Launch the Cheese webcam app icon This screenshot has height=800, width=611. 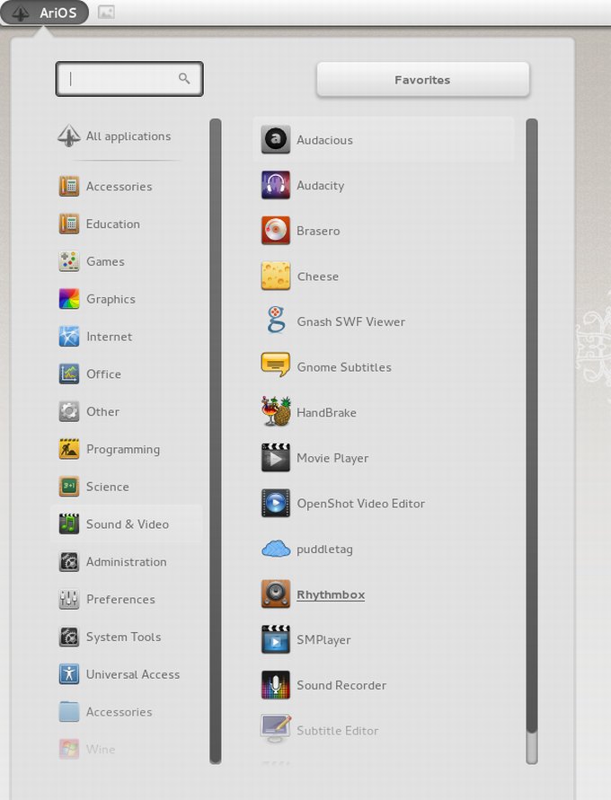coord(276,276)
